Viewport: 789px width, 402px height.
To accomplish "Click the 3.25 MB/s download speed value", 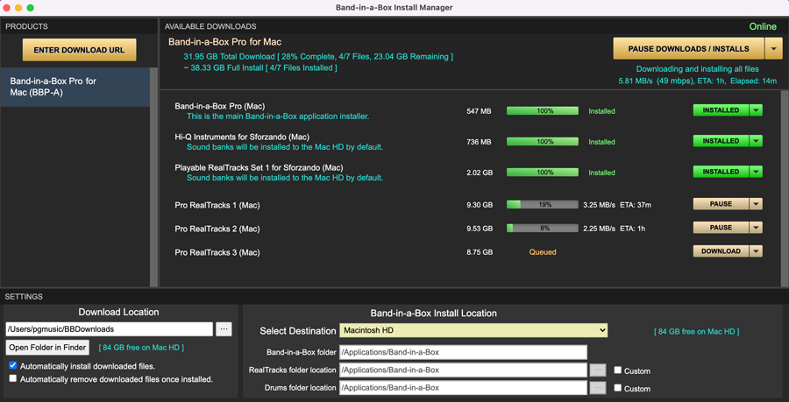I will (x=599, y=205).
